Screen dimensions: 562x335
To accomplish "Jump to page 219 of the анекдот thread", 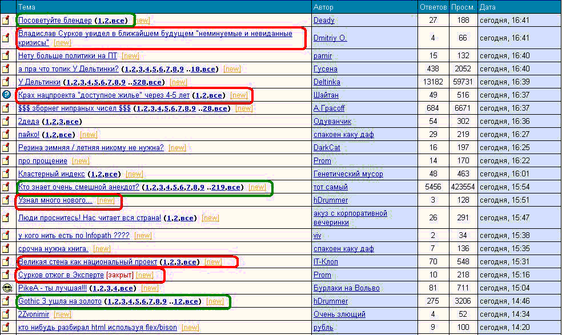I will (x=218, y=187).
